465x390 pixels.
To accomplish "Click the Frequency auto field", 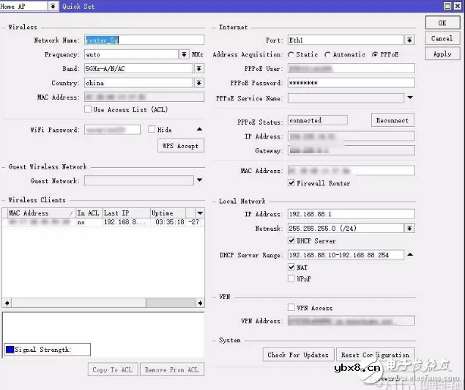I will point(131,54).
